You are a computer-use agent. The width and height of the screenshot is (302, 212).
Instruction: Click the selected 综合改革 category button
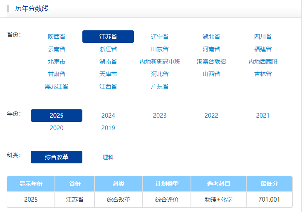pos(57,157)
